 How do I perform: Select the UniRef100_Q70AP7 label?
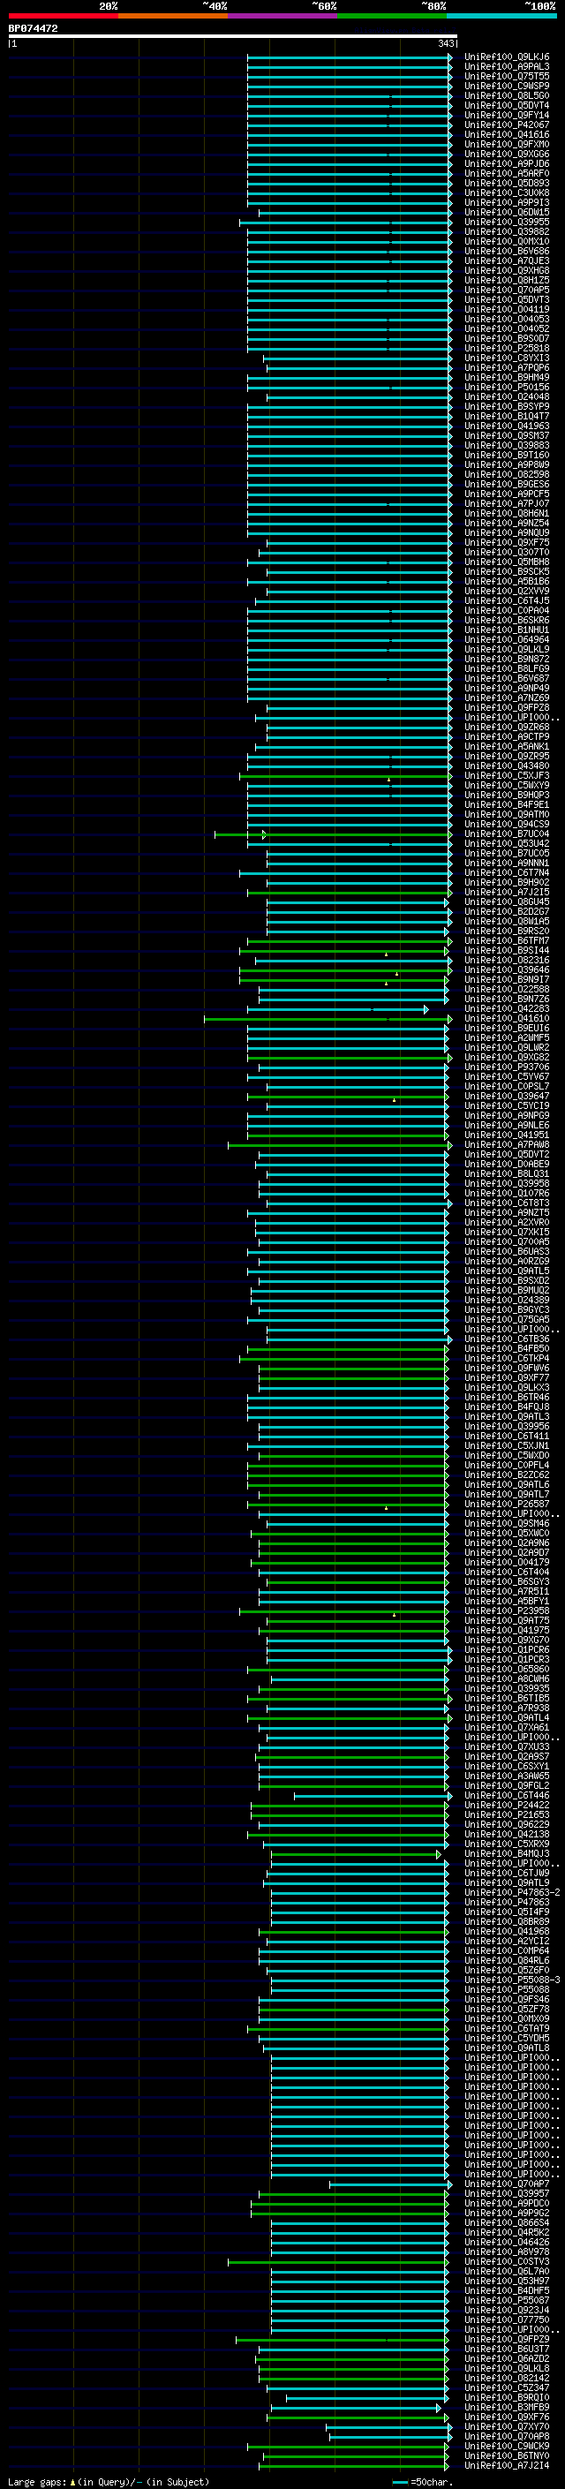[x=507, y=2184]
